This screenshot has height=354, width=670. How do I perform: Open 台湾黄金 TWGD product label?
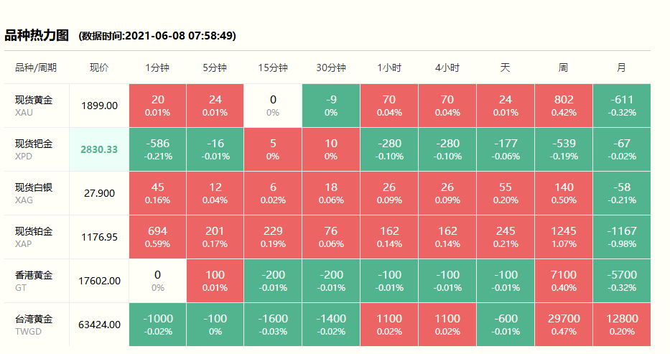[34, 325]
